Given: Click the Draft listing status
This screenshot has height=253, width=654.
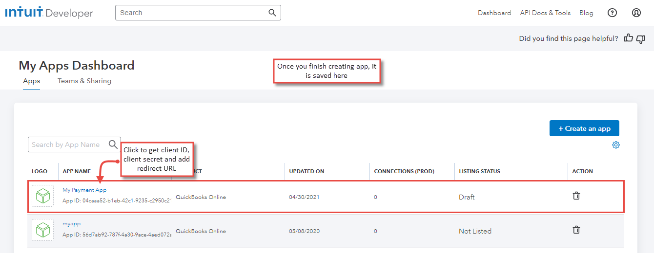Looking at the screenshot, I should click(467, 197).
